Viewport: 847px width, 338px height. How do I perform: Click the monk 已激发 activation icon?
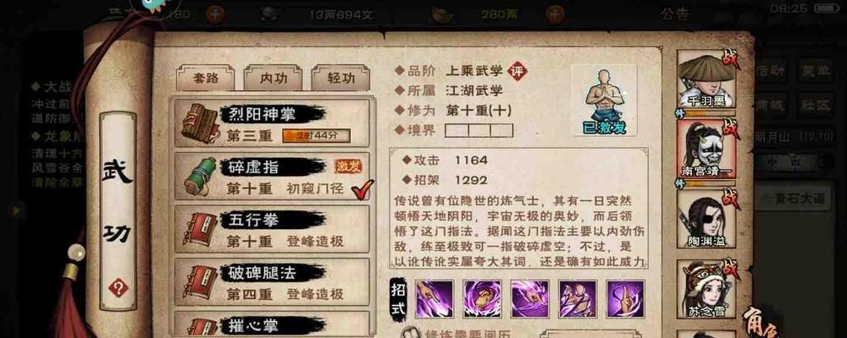coord(603,101)
